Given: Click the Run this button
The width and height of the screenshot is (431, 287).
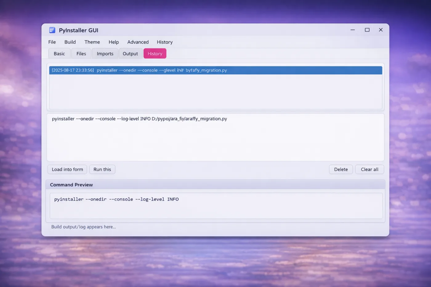Looking at the screenshot, I should [102, 169].
